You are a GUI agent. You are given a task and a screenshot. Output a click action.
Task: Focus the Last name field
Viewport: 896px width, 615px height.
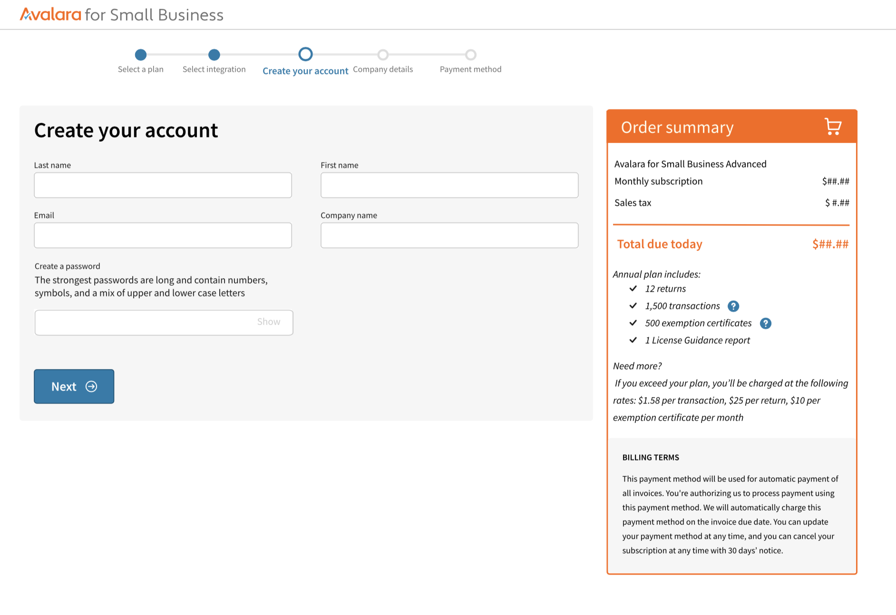click(x=163, y=185)
